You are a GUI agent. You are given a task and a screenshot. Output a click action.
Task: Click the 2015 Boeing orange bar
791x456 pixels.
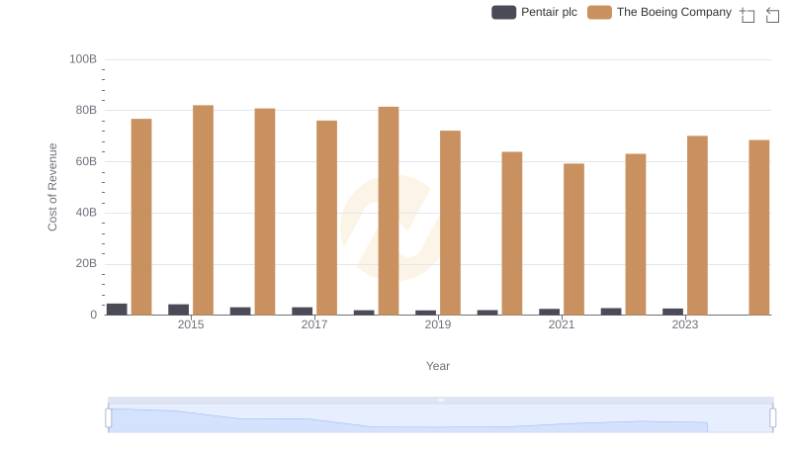pyautogui.click(x=203, y=210)
